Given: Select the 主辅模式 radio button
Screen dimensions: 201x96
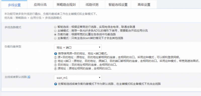Looking at the screenshot, I should pyautogui.click(x=55, y=31).
